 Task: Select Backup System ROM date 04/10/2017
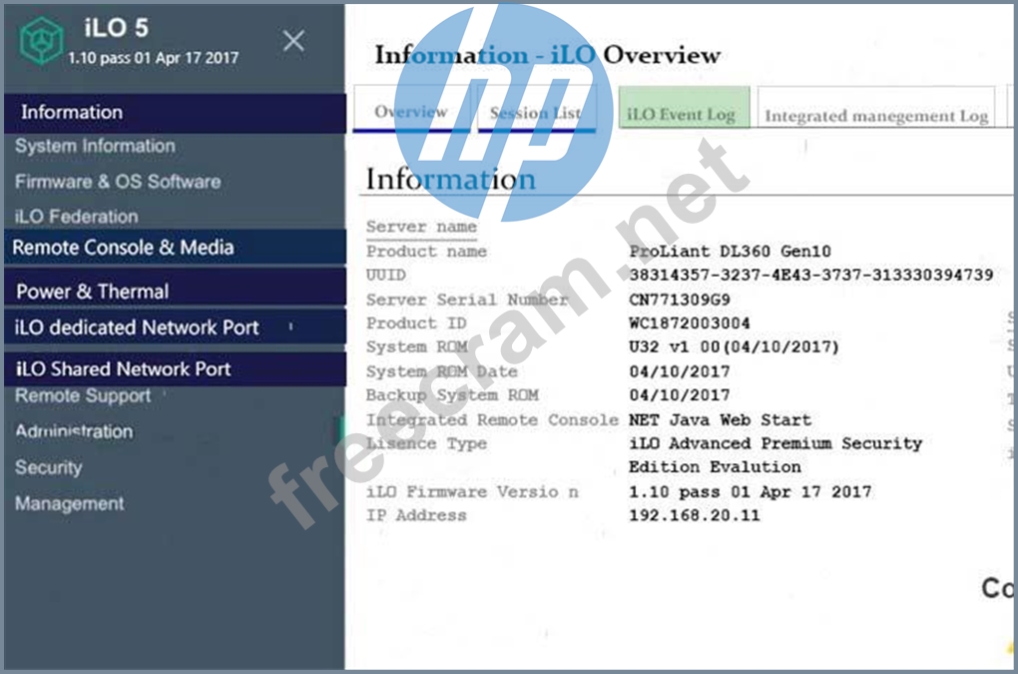click(x=679, y=395)
